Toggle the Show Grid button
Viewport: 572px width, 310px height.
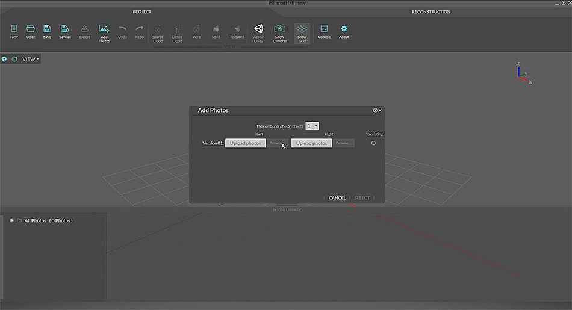tap(302, 31)
